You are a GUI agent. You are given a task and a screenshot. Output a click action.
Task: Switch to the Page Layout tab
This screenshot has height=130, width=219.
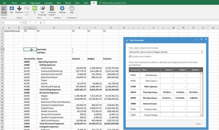35,3
